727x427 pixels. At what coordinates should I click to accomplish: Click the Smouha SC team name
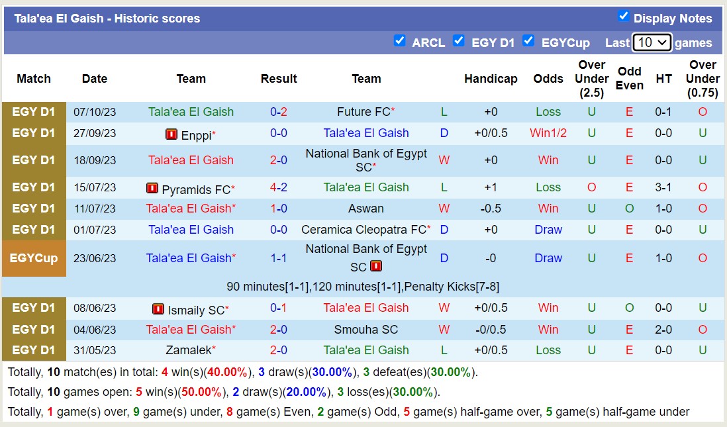coord(366,329)
